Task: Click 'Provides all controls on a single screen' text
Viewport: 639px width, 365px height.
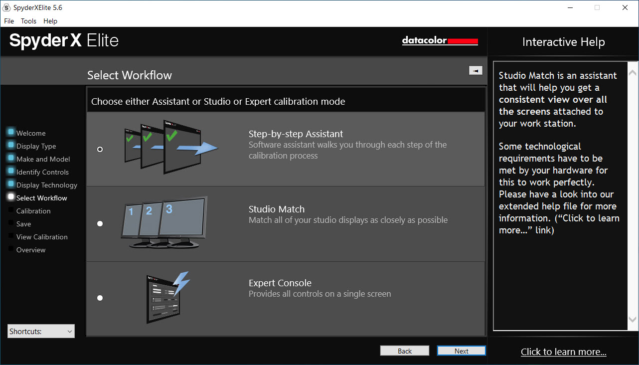Action: tap(320, 294)
